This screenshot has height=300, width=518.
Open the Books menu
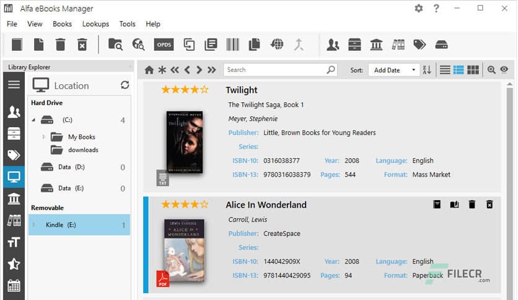(62, 24)
